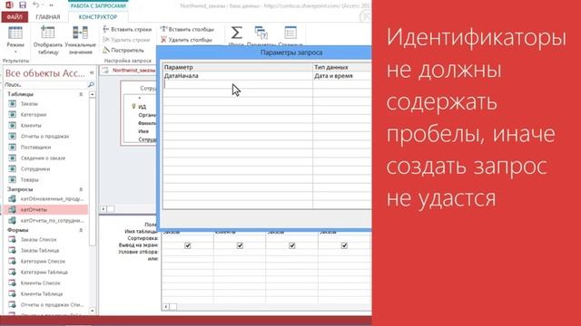Click the Параметры запроса dialog title bar
The width and height of the screenshot is (581, 326).
point(265,53)
